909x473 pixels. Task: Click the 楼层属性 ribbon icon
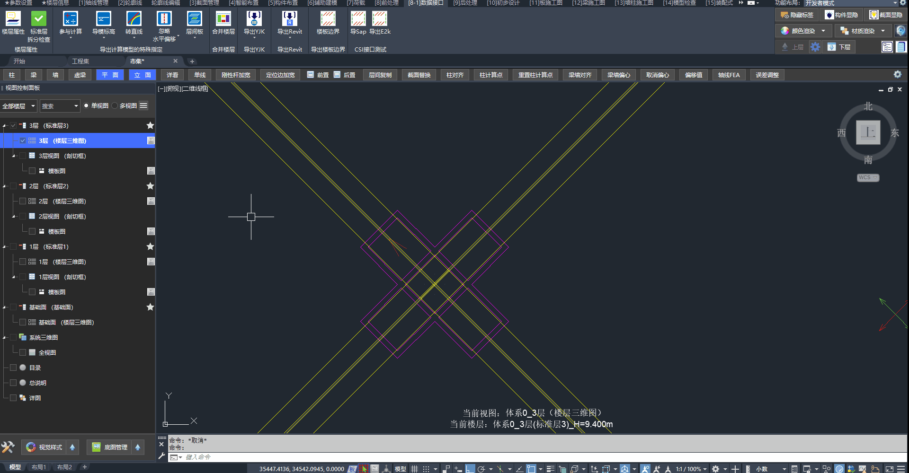tap(13, 19)
